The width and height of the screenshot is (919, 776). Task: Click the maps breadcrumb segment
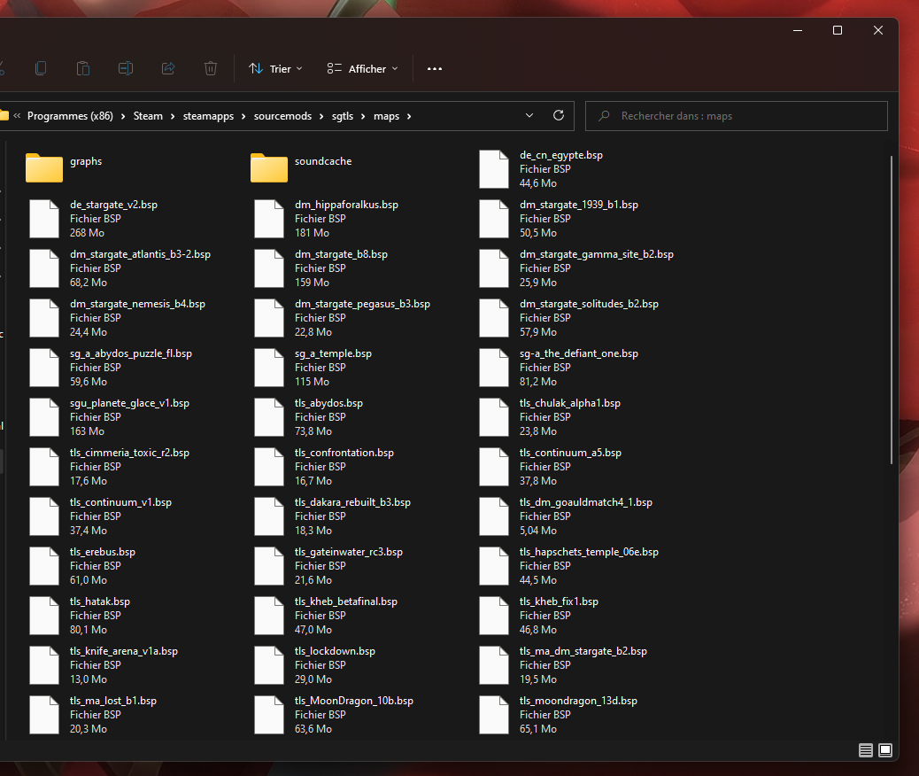386,116
